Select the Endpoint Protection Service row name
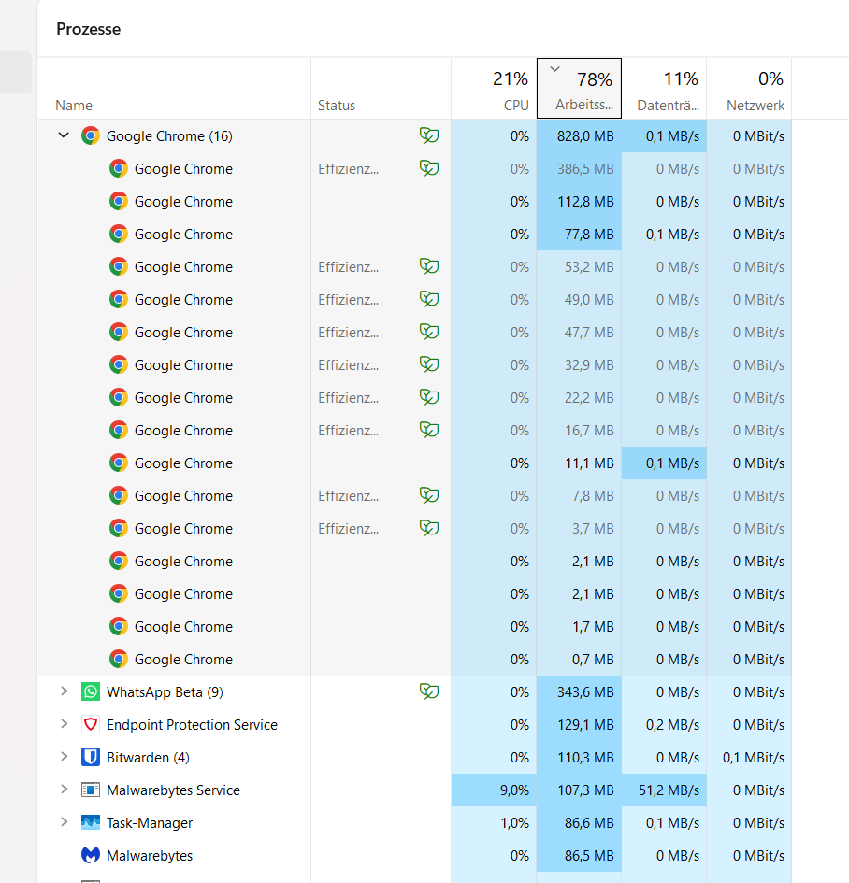The image size is (849, 883). point(192,725)
